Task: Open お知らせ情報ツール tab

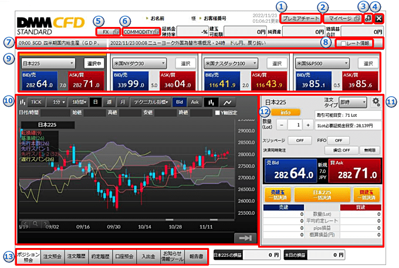Action: (173, 256)
